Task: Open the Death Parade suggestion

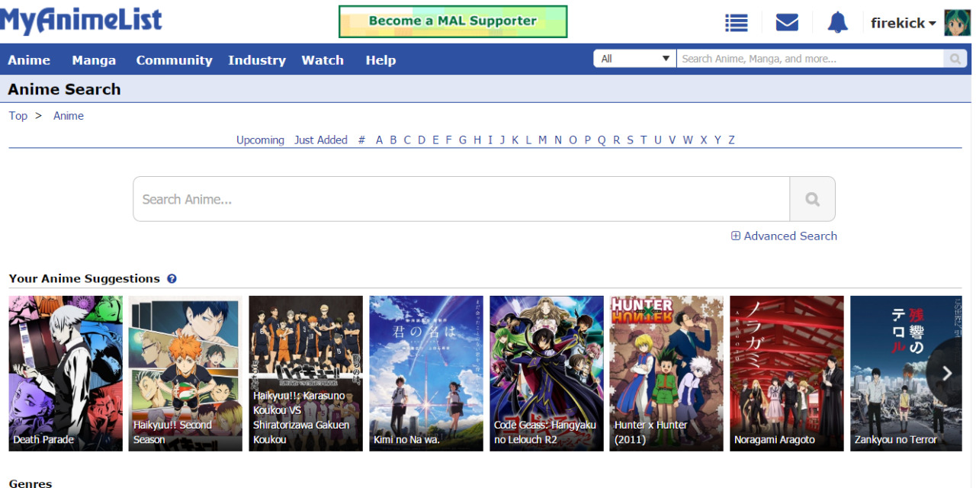Action: coord(66,374)
